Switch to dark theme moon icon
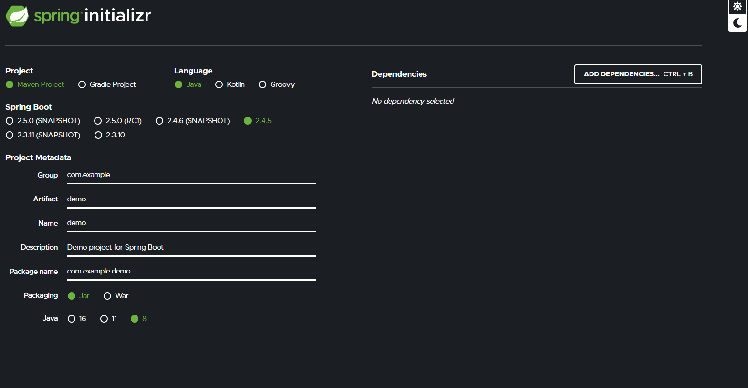This screenshot has width=748, height=388. pos(737,23)
